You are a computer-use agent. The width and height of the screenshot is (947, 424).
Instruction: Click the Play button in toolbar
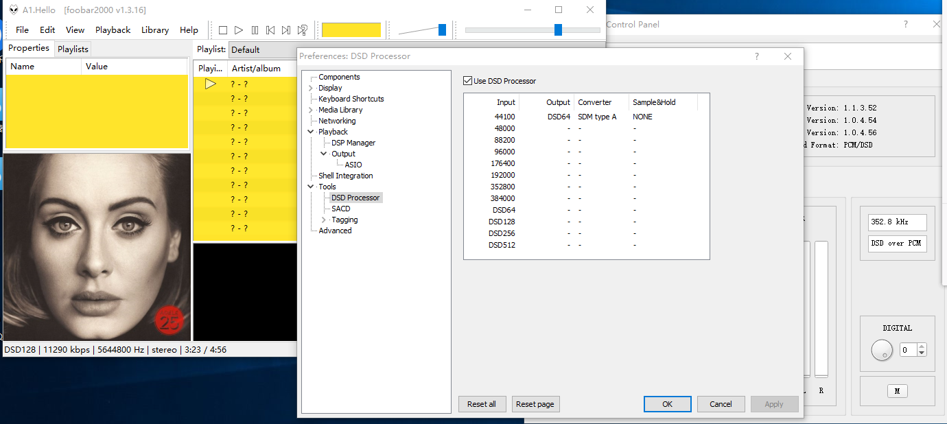(238, 30)
